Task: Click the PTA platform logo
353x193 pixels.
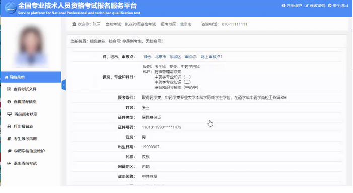Action: 11,8
